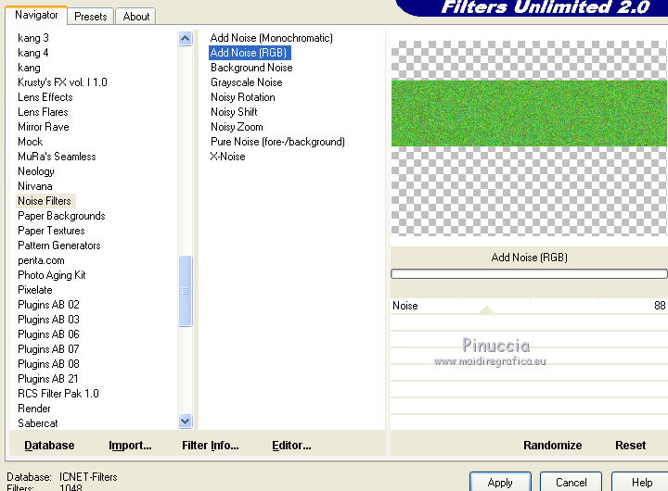Randomize the filter settings

(x=553, y=446)
